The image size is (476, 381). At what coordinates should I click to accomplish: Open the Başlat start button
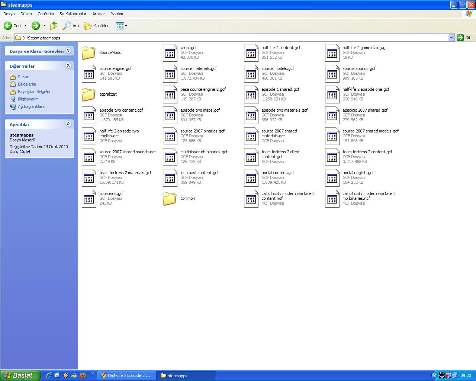point(19,375)
